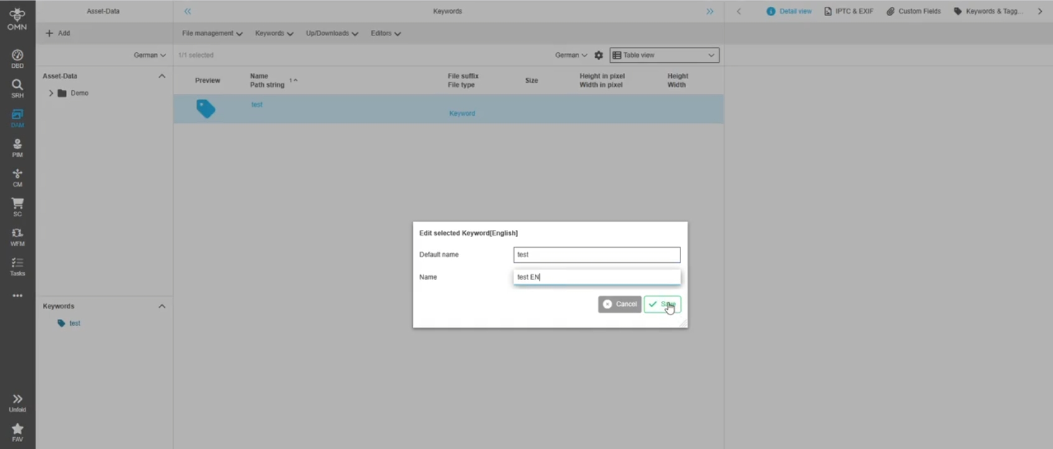This screenshot has width=1053, height=449.
Task: Open the File management menu
Action: pos(211,34)
